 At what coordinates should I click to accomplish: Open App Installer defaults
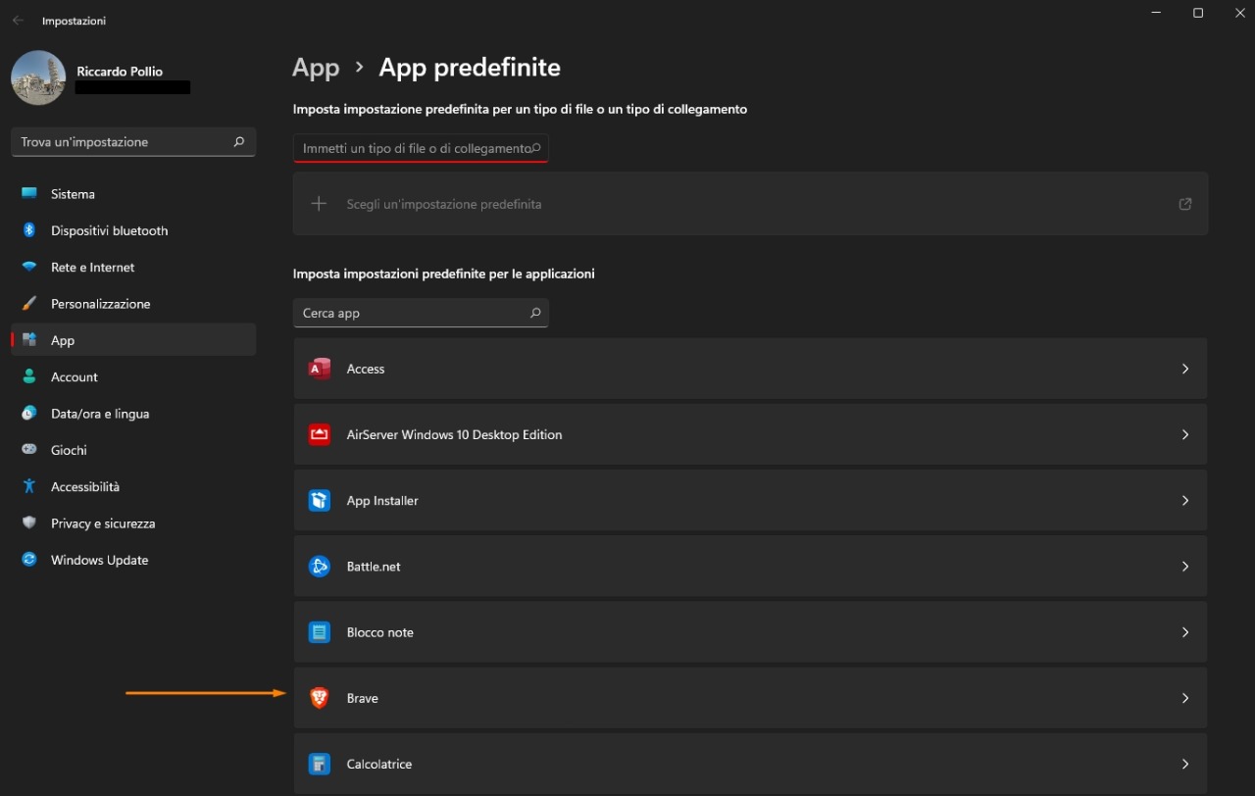pos(750,500)
